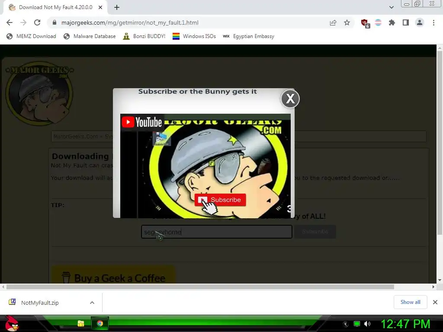Toggle the browser side panel
Screen dimensions: 443x332
(x=406, y=22)
